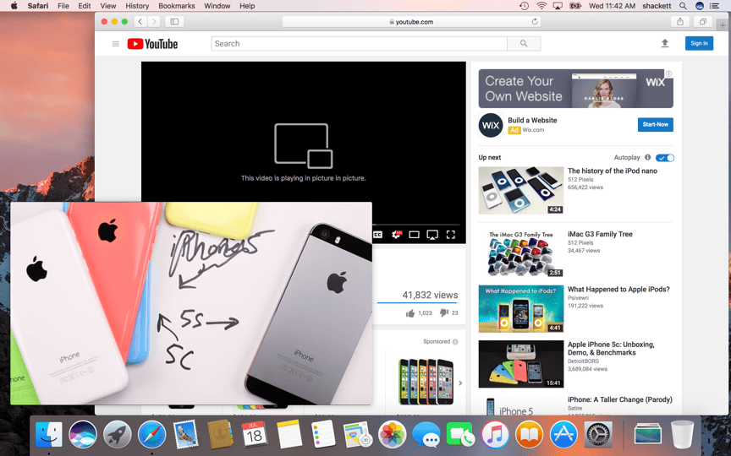The height and width of the screenshot is (456, 731).
Task: Launch iTunes from the Dock
Action: pyautogui.click(x=495, y=434)
